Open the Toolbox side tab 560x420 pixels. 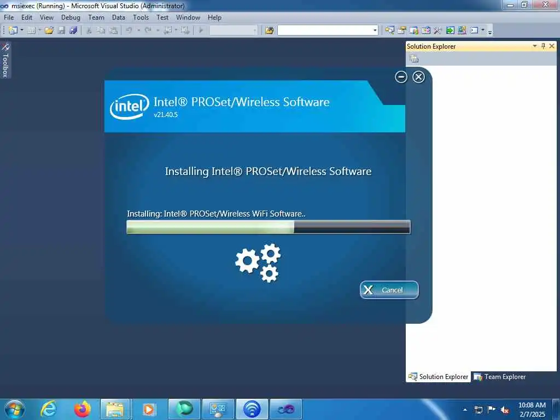(5, 60)
